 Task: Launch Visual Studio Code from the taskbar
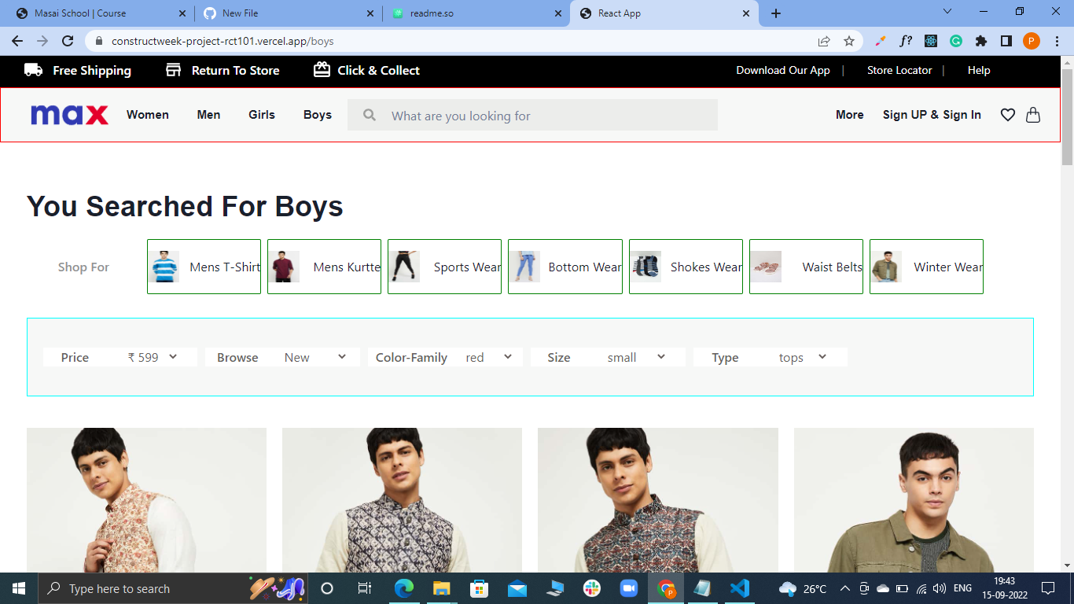739,587
